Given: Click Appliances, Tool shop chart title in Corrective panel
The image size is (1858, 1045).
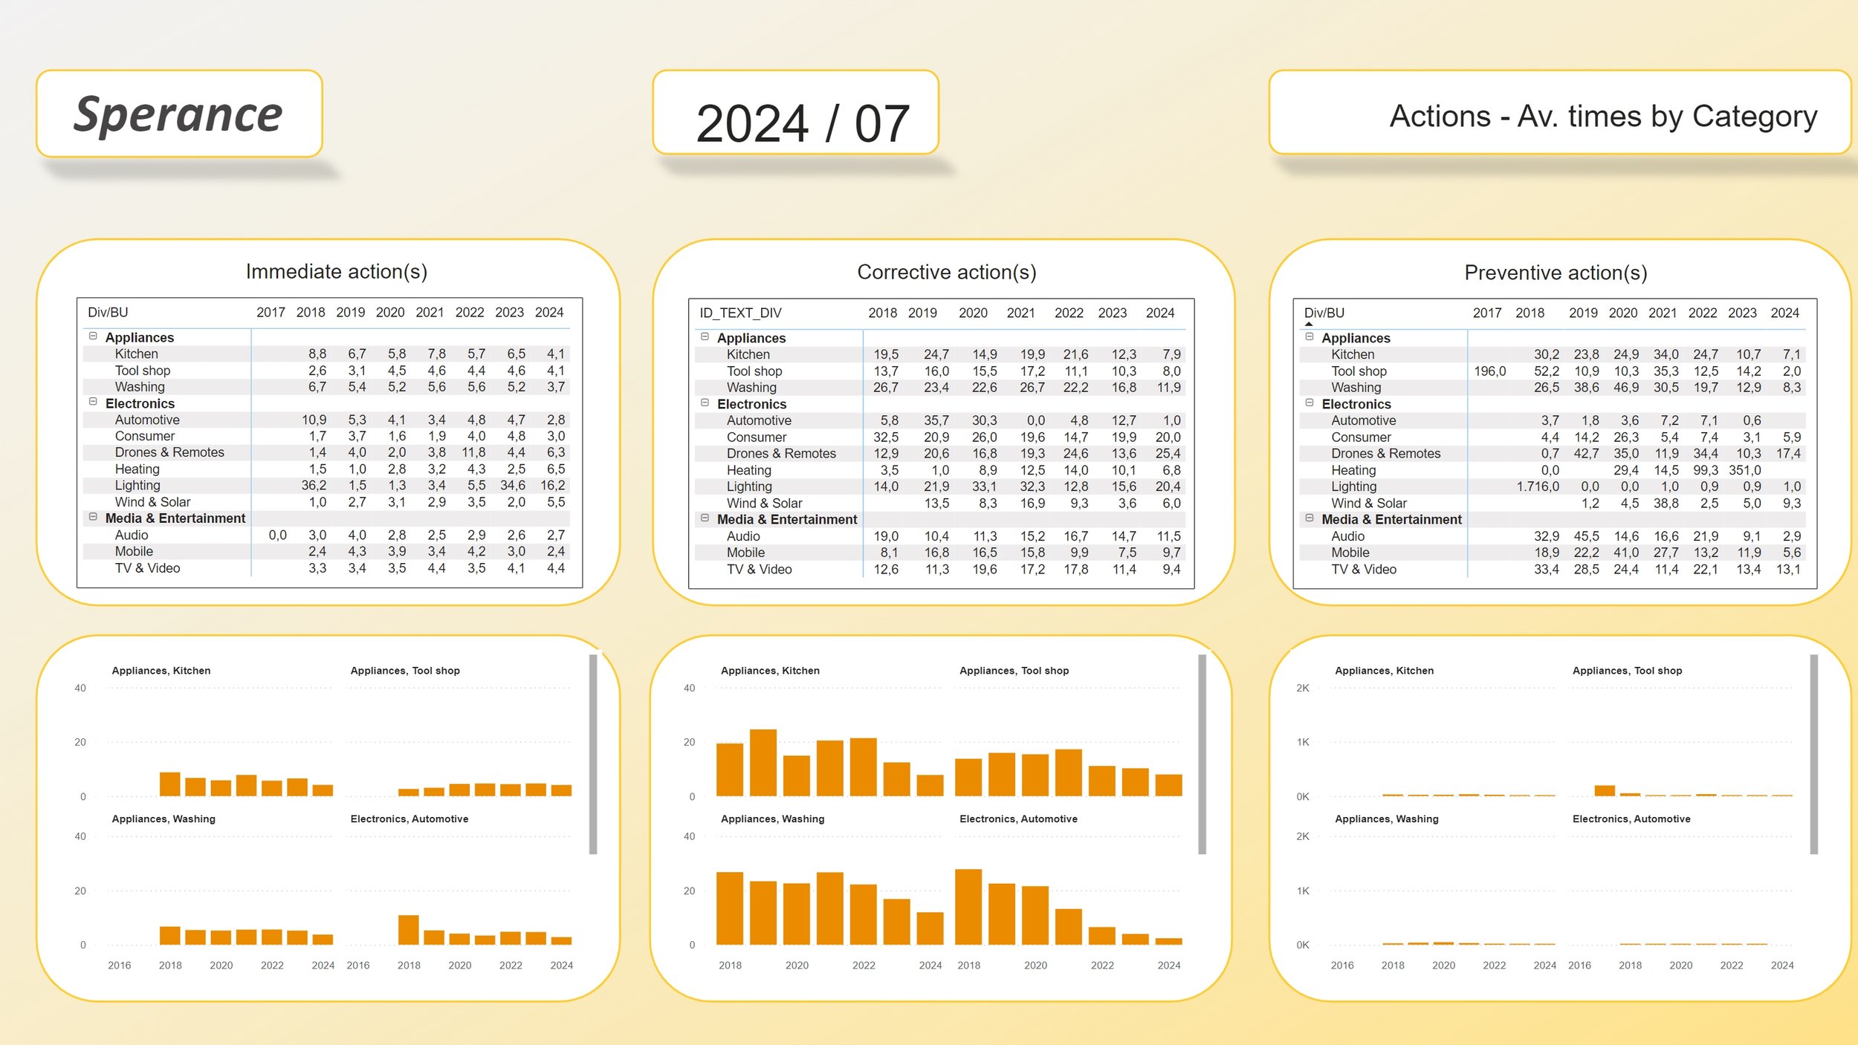Looking at the screenshot, I should [x=1014, y=671].
